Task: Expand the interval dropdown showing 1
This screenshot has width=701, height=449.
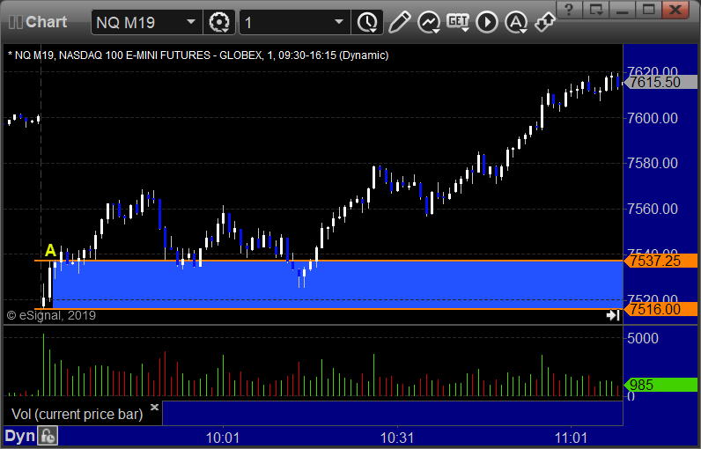Action: [x=295, y=22]
